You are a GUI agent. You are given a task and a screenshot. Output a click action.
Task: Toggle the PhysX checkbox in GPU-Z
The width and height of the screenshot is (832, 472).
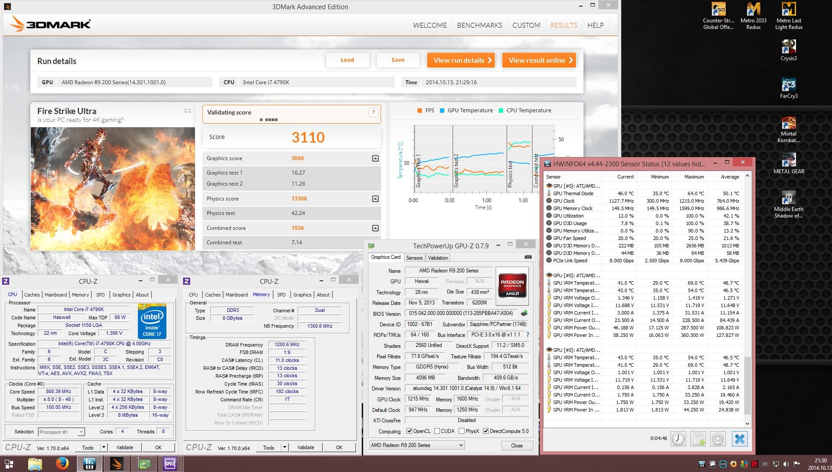coord(461,431)
